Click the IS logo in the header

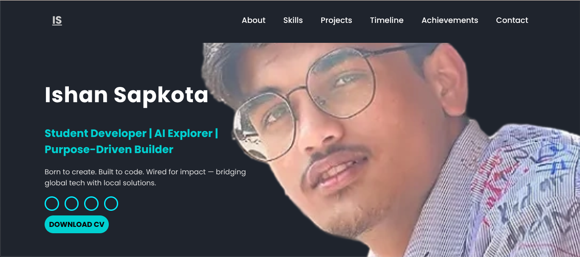pyautogui.click(x=57, y=20)
